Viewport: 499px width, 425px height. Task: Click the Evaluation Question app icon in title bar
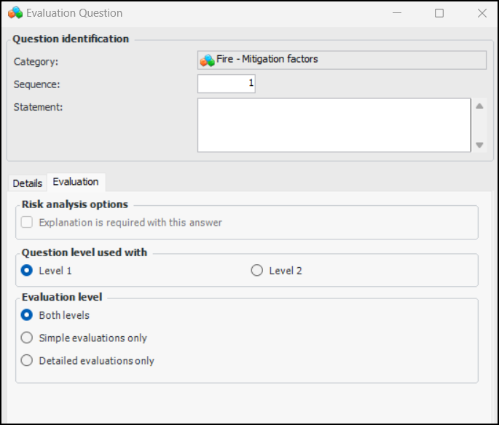[15, 13]
